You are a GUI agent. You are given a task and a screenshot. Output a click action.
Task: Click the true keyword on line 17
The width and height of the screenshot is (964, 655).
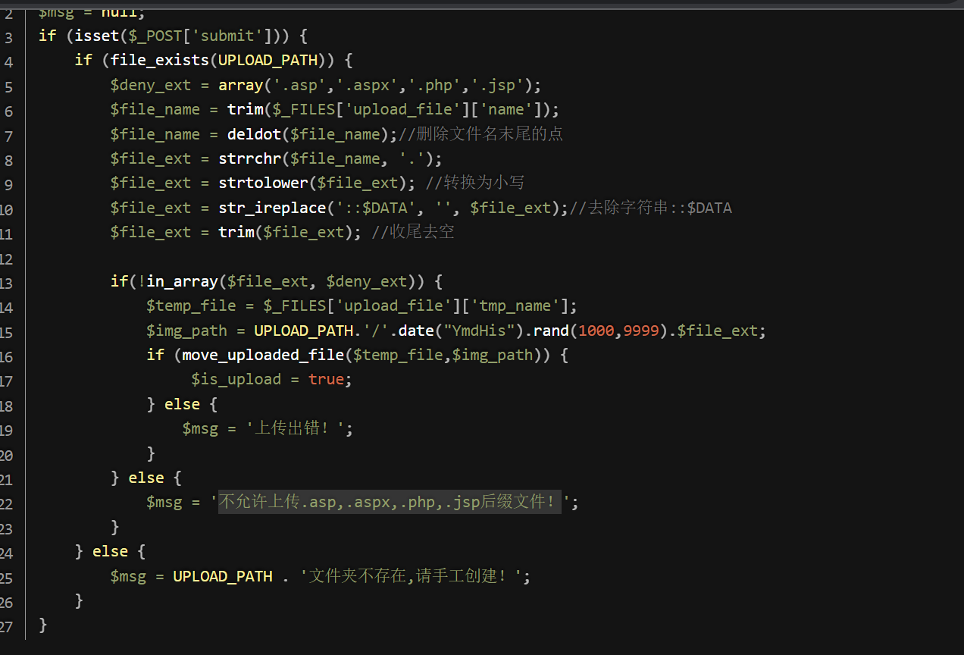(326, 378)
